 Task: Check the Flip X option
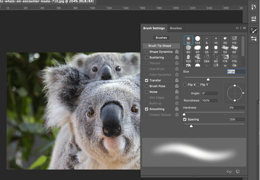[x=185, y=85]
